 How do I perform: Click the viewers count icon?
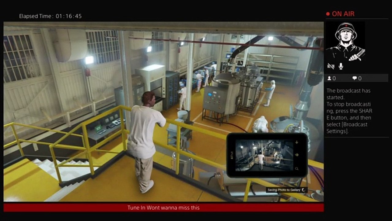pos(329,78)
